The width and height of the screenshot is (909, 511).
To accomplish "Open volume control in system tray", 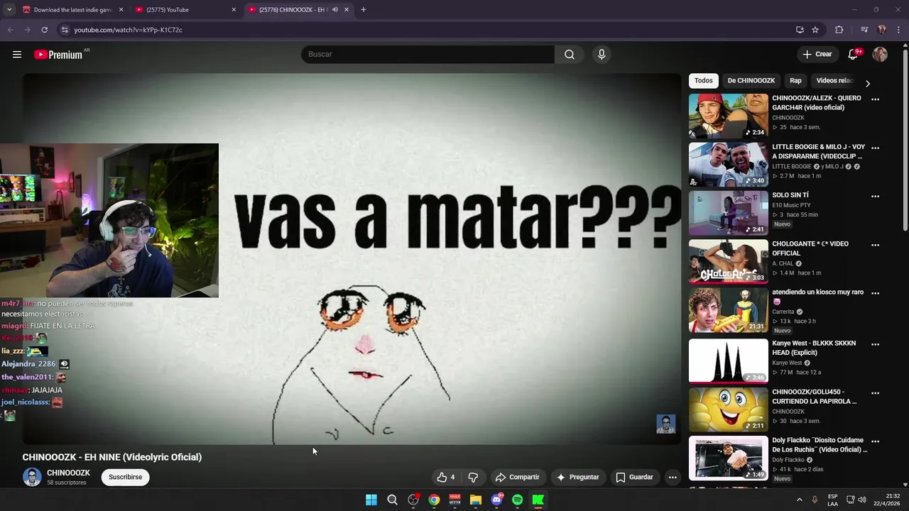I will [862, 500].
